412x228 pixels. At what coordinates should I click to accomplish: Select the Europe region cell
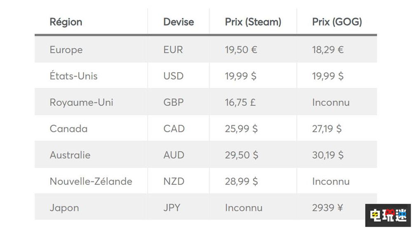point(66,50)
